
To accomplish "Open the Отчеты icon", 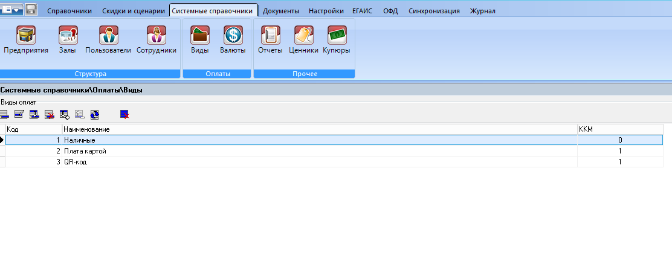I will pyautogui.click(x=270, y=34).
